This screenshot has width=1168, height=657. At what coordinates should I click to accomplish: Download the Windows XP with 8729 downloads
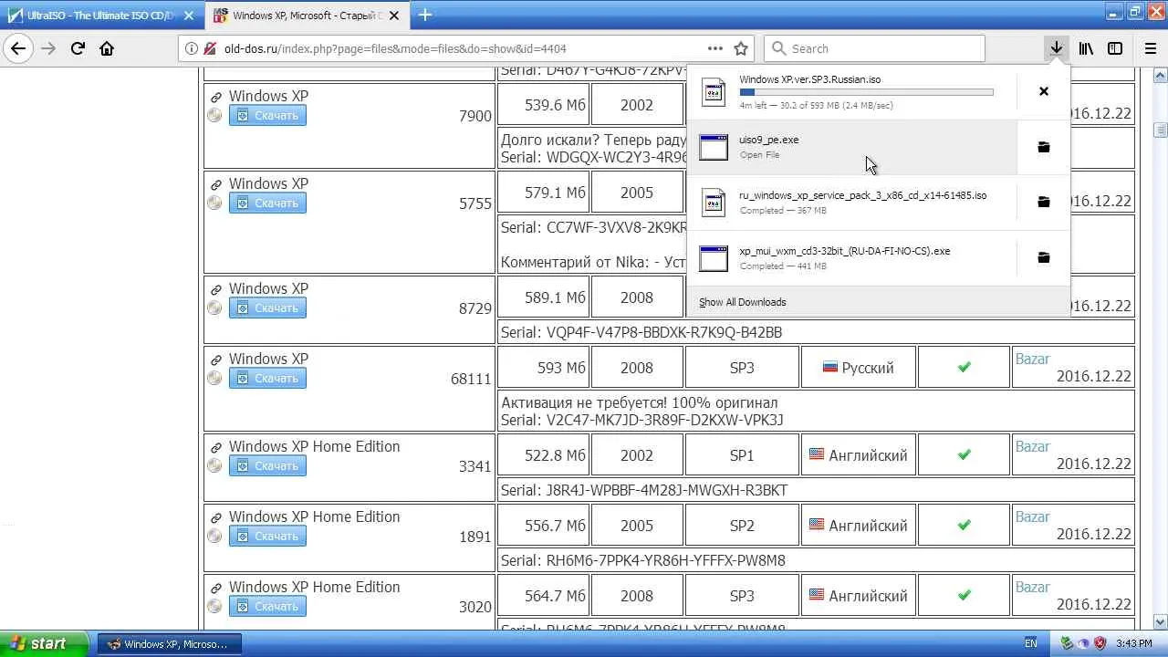(x=267, y=308)
